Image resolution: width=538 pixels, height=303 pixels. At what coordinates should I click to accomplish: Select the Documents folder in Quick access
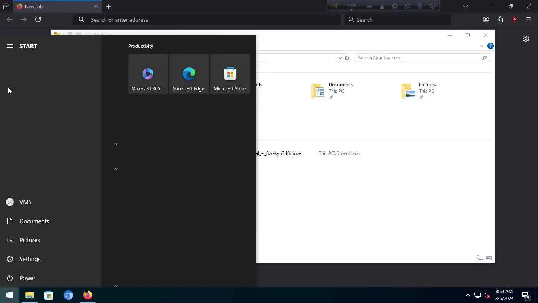332,91
